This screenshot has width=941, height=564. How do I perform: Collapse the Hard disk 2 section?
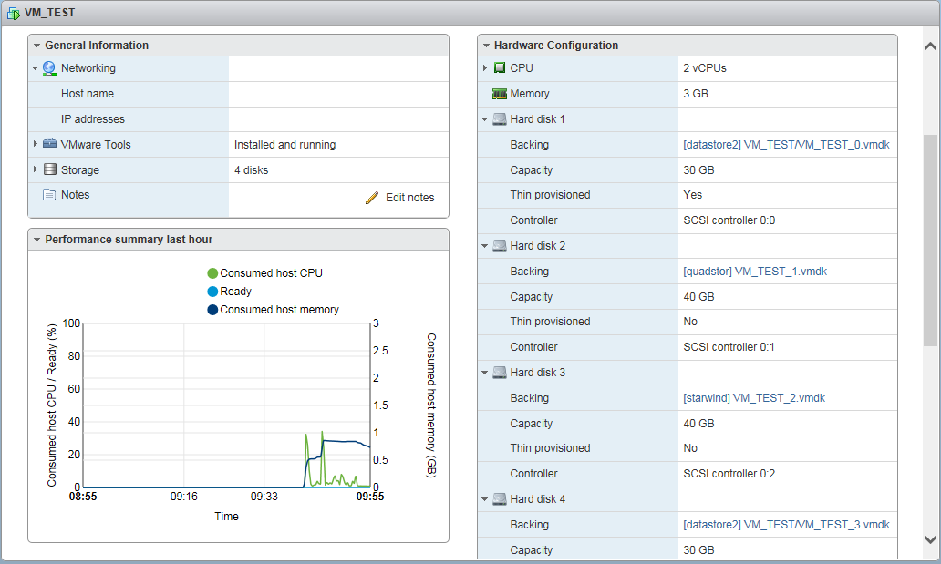tap(485, 246)
